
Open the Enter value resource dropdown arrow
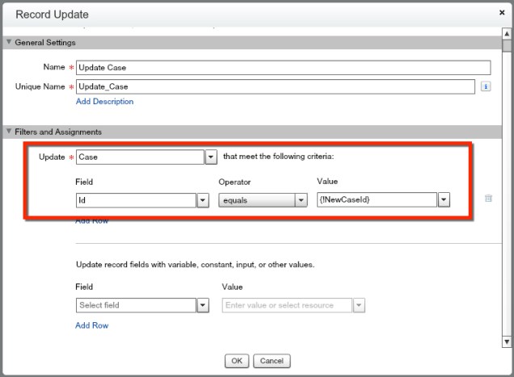(360, 305)
